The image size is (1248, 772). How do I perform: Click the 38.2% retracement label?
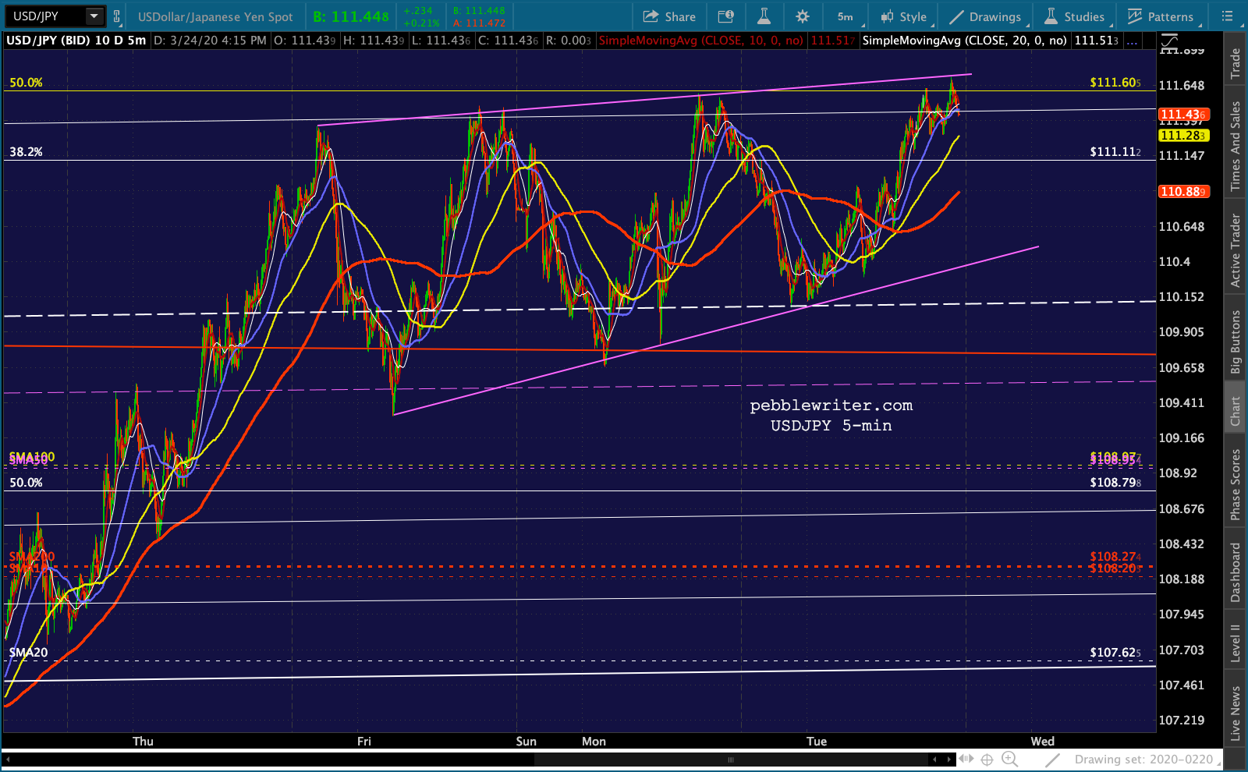click(x=26, y=152)
